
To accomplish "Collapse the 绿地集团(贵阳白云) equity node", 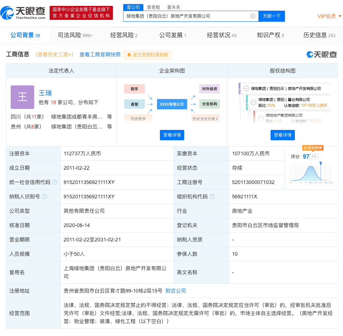I will tap(246, 88).
